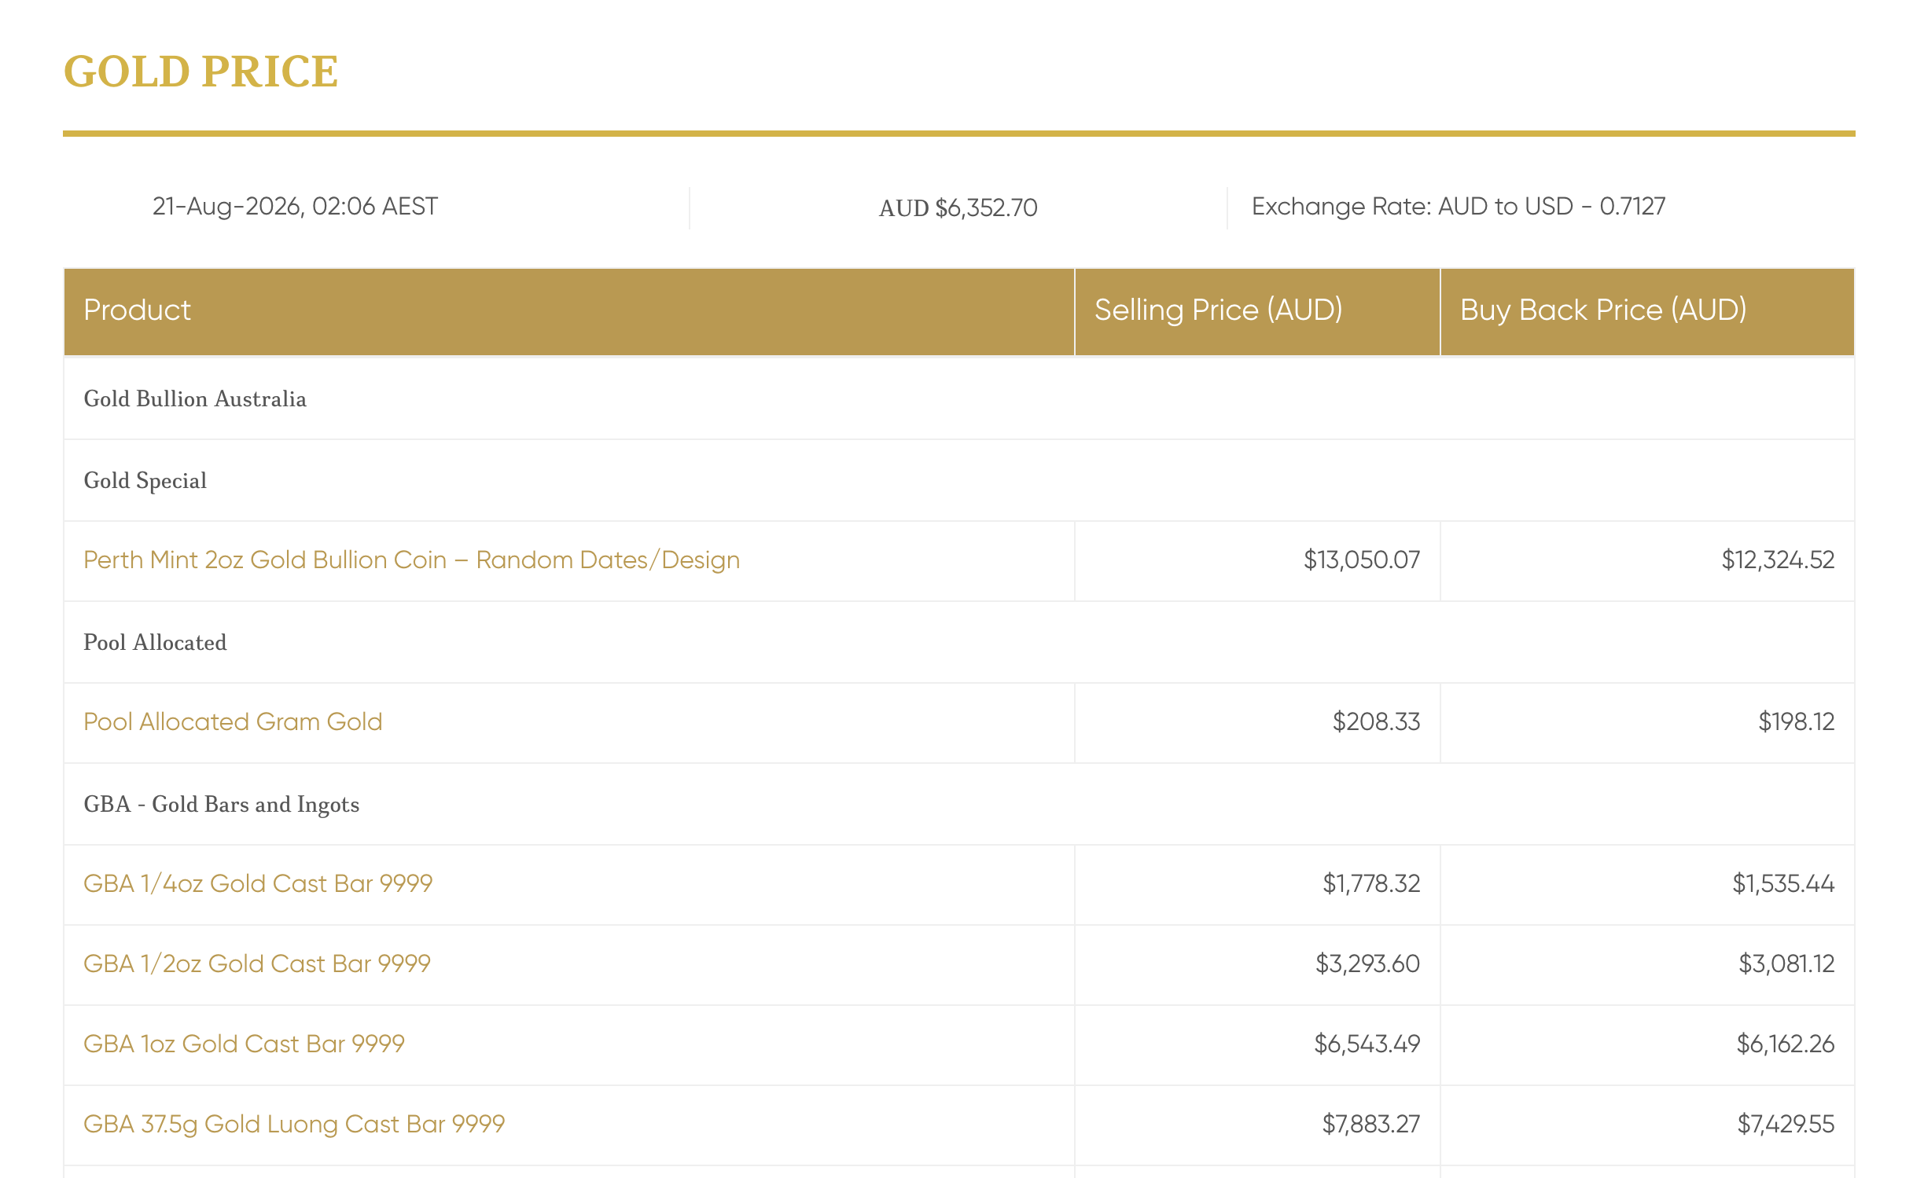Image resolution: width=1913 pixels, height=1178 pixels.
Task: Open GBA 1/4oz Gold Cast Bar 9999
Action: (258, 884)
